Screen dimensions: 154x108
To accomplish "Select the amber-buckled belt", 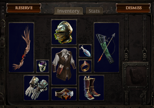I will click(64, 94).
